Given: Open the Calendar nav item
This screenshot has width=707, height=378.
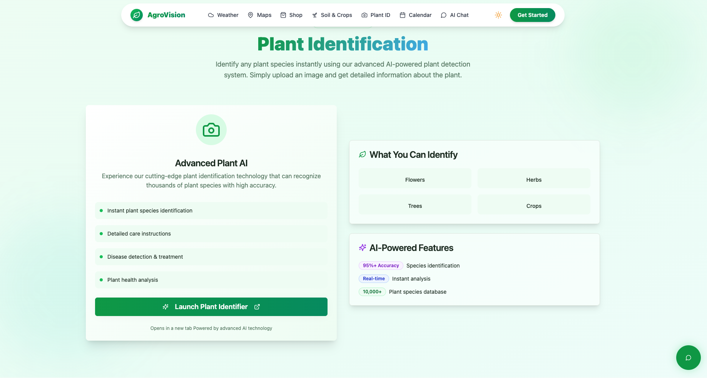Looking at the screenshot, I should 416,15.
